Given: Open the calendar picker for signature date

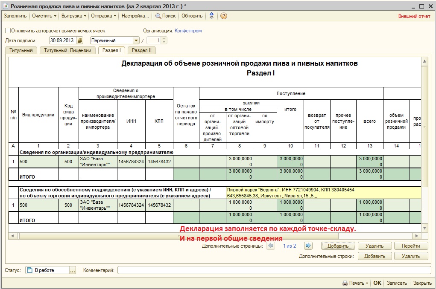Looking at the screenshot, I should 80,40.
